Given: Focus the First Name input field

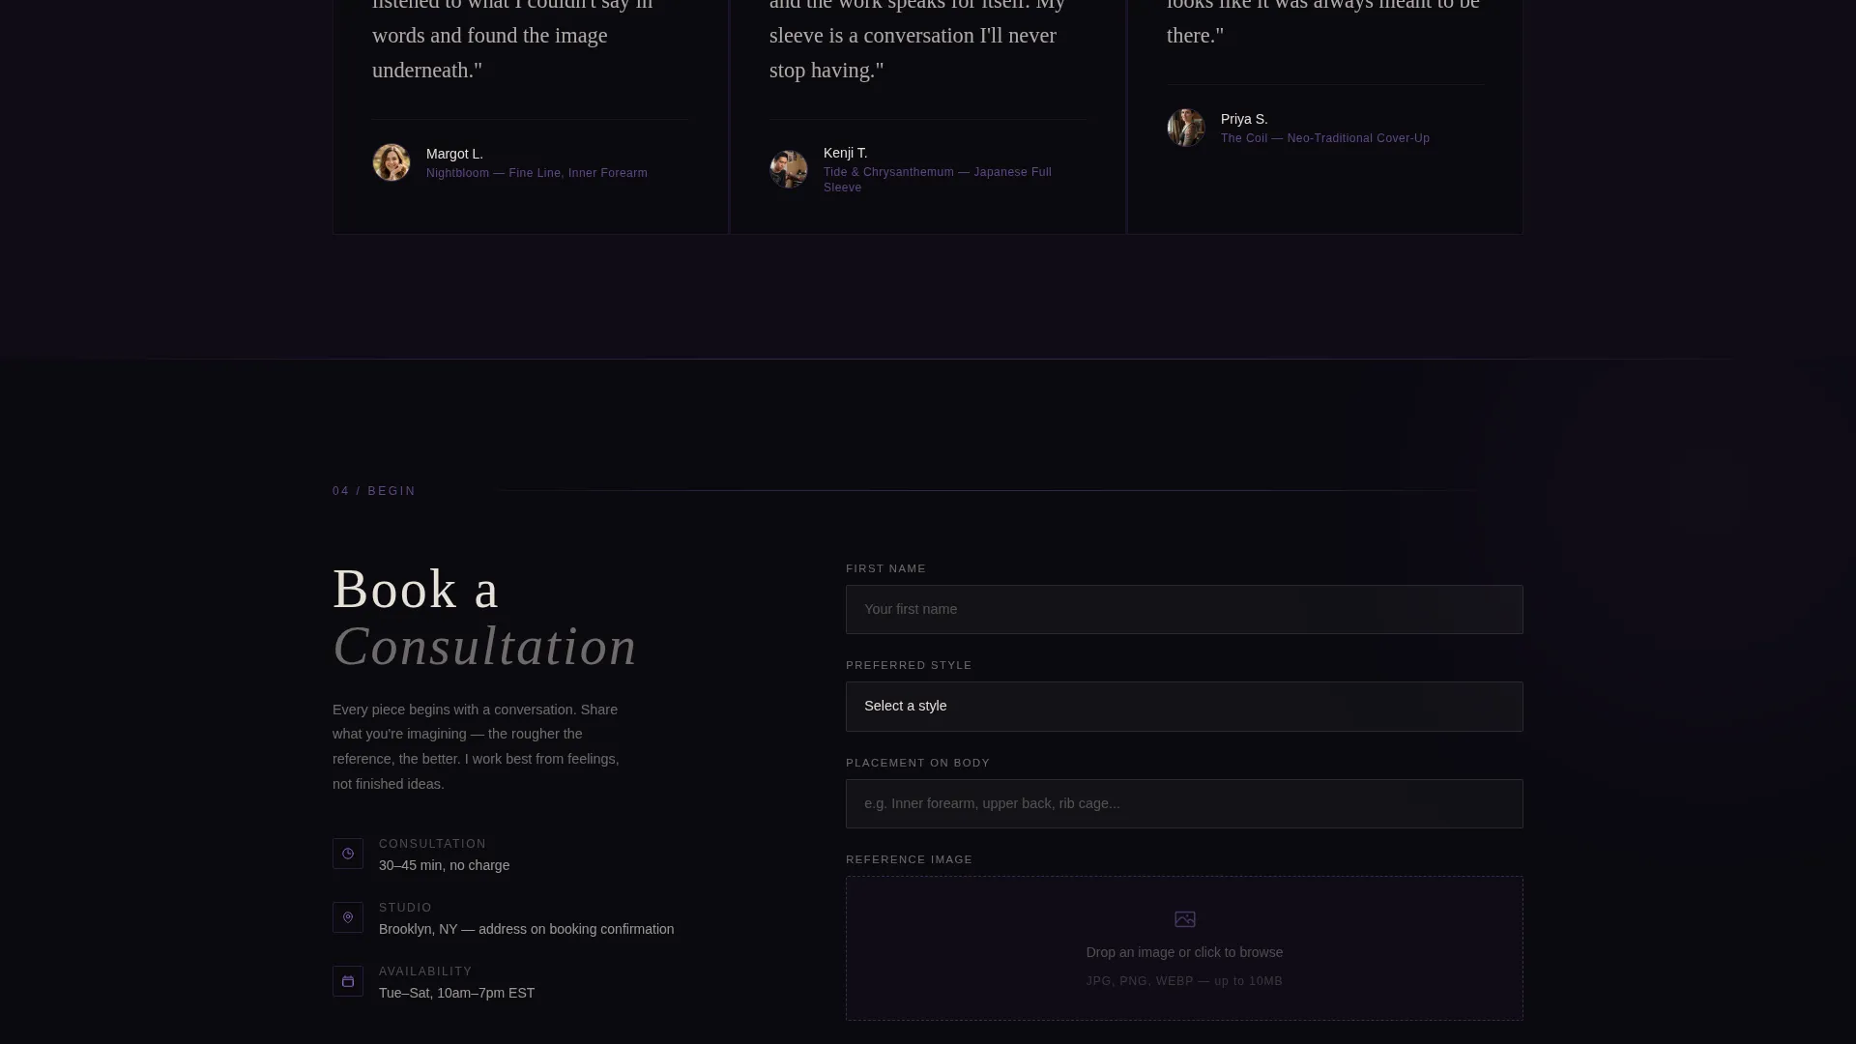Looking at the screenshot, I should (1184, 609).
